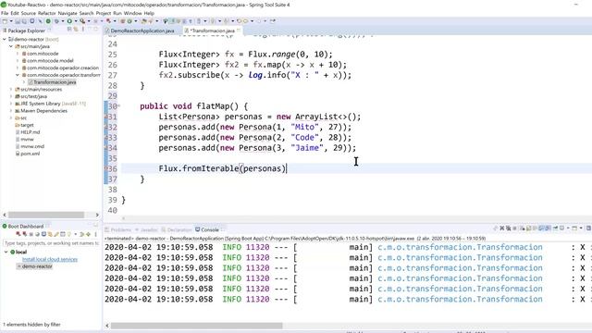Click the Clear Console icon
This screenshot has width=592, height=333.
coord(522,228)
